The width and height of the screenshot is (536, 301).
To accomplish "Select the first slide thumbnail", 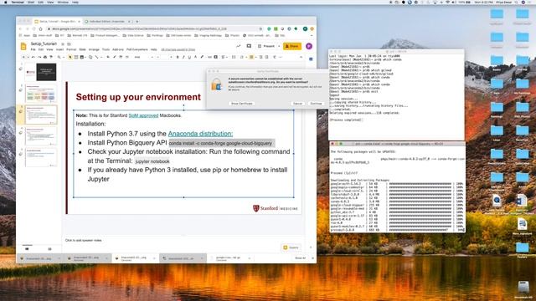I will [41, 72].
